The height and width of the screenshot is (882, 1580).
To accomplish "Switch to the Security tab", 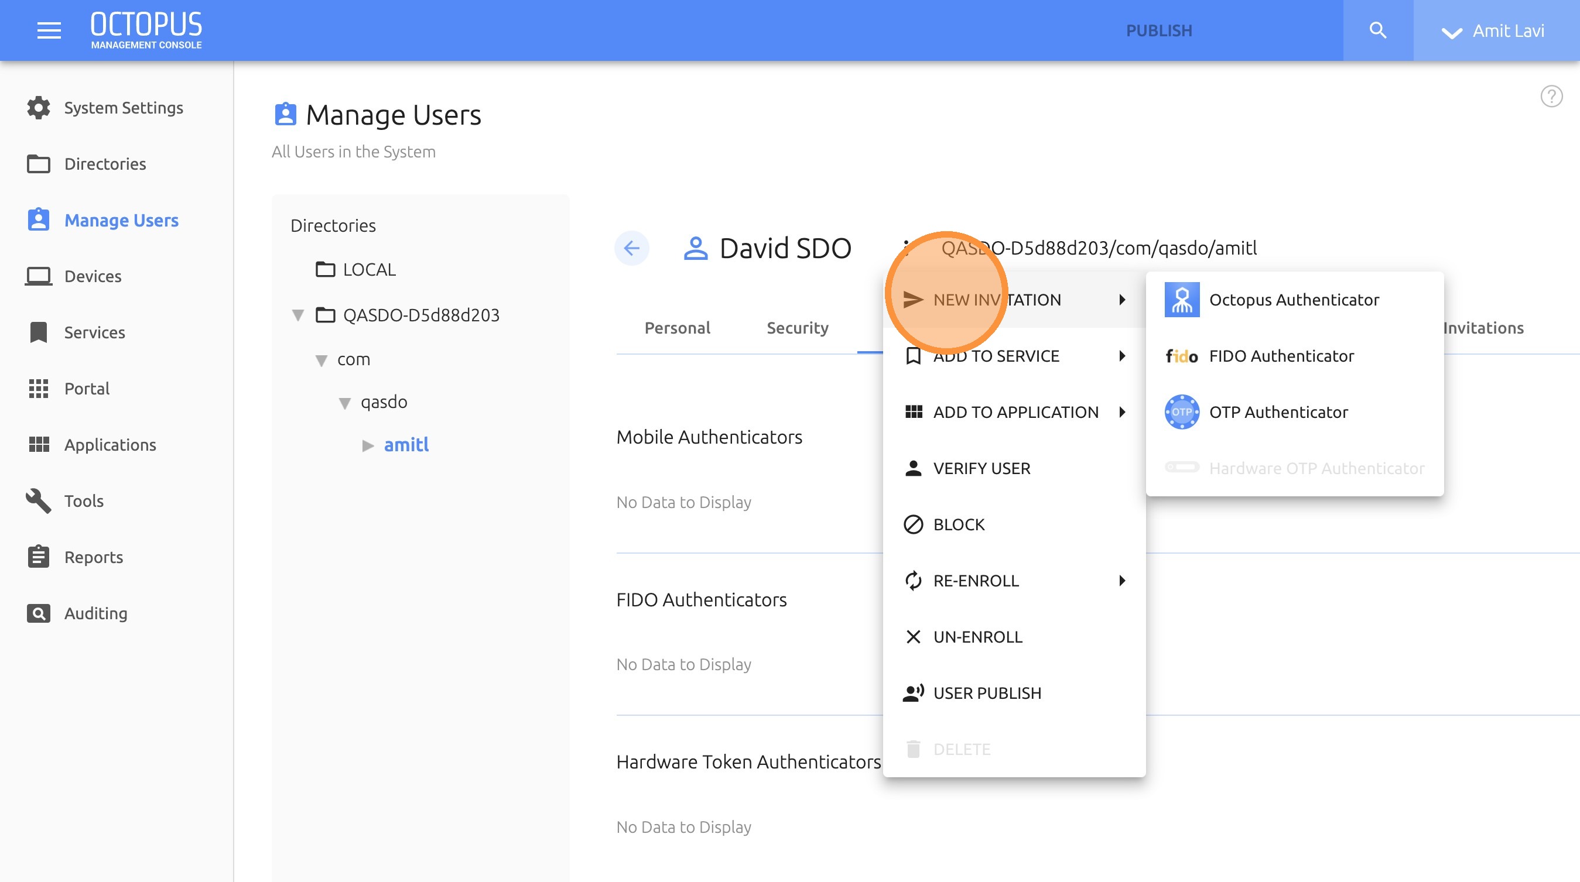I will click(x=797, y=328).
